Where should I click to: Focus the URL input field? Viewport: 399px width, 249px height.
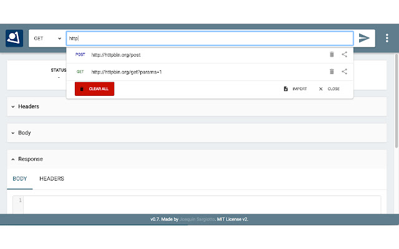tap(210, 39)
